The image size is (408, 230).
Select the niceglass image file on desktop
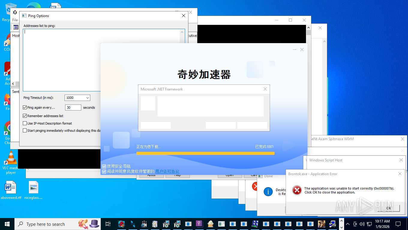coord(33,190)
